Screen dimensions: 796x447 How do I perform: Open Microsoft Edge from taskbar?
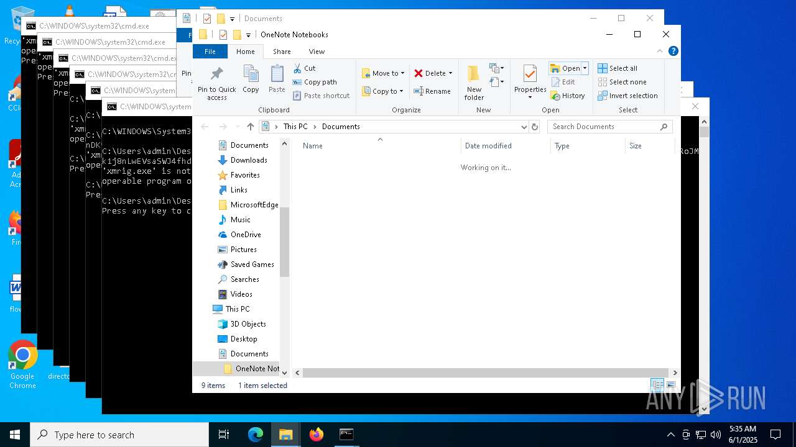click(256, 435)
